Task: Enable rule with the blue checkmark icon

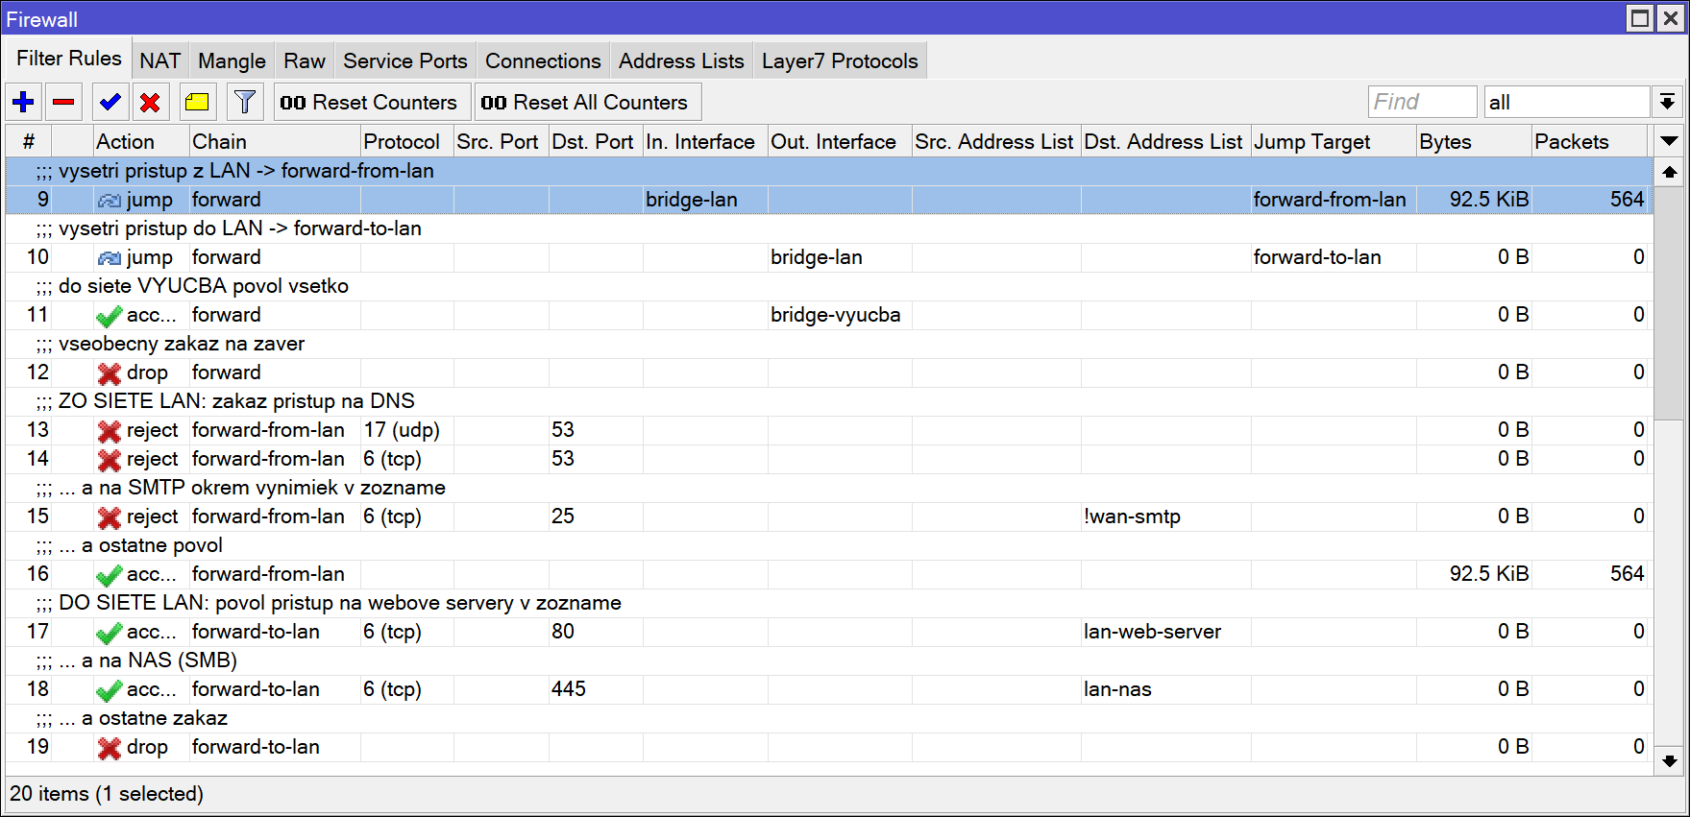Action: click(x=110, y=102)
